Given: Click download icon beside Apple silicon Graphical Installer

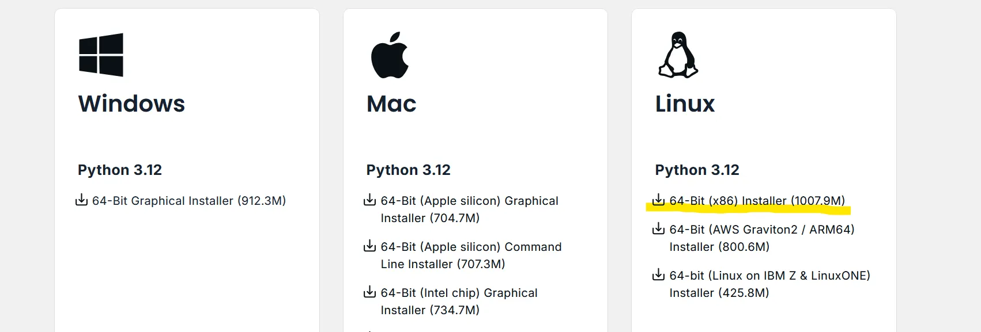Looking at the screenshot, I should (x=369, y=200).
